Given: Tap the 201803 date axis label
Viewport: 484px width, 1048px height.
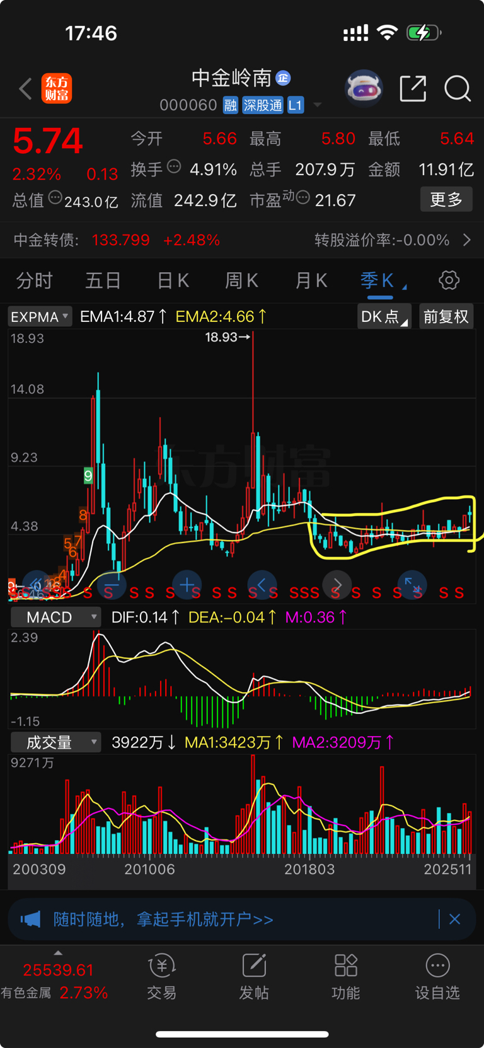Looking at the screenshot, I should tap(309, 869).
